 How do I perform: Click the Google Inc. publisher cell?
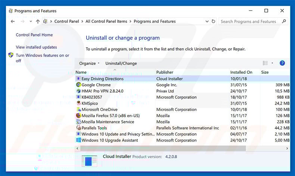point(167,85)
